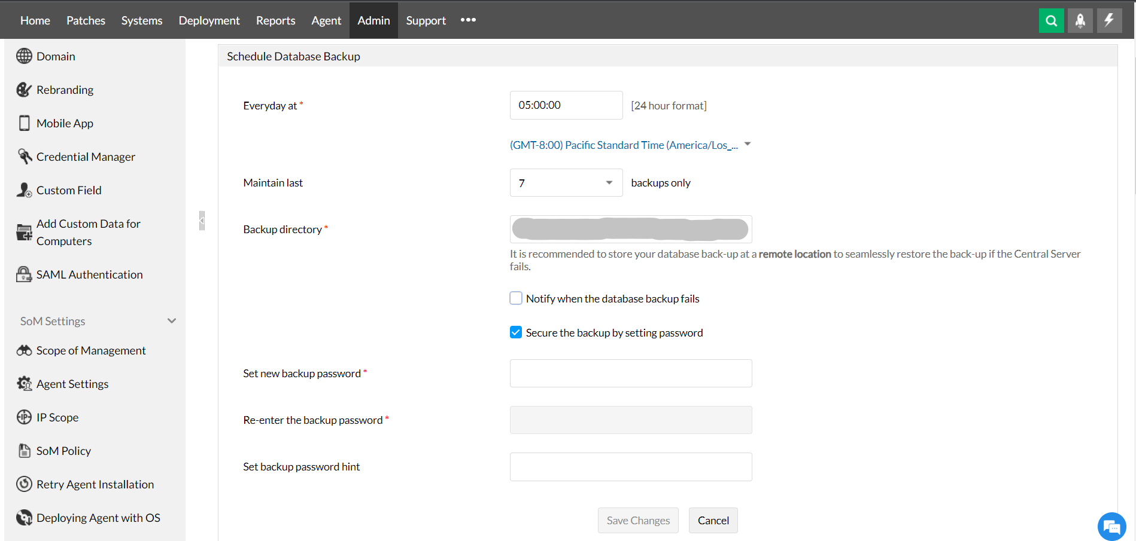Click the Credential Manager key icon
The image size is (1136, 541).
pyautogui.click(x=24, y=157)
